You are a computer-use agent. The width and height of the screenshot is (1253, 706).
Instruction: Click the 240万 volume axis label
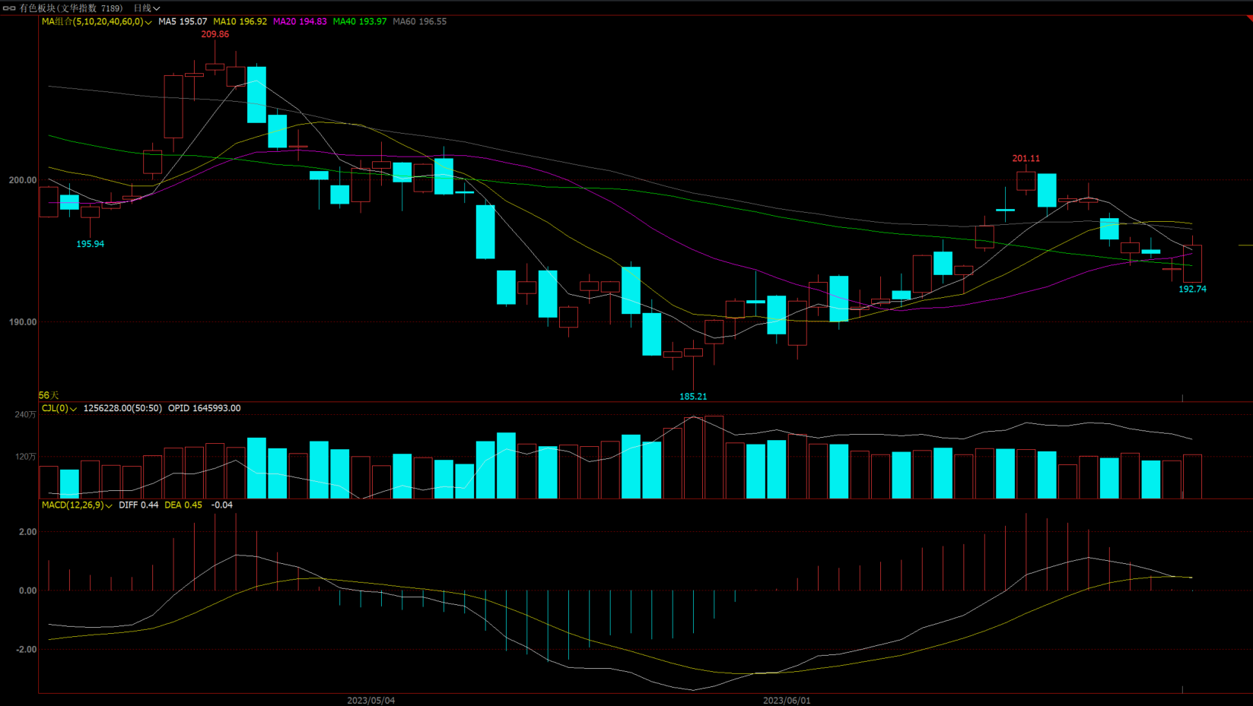coord(26,415)
